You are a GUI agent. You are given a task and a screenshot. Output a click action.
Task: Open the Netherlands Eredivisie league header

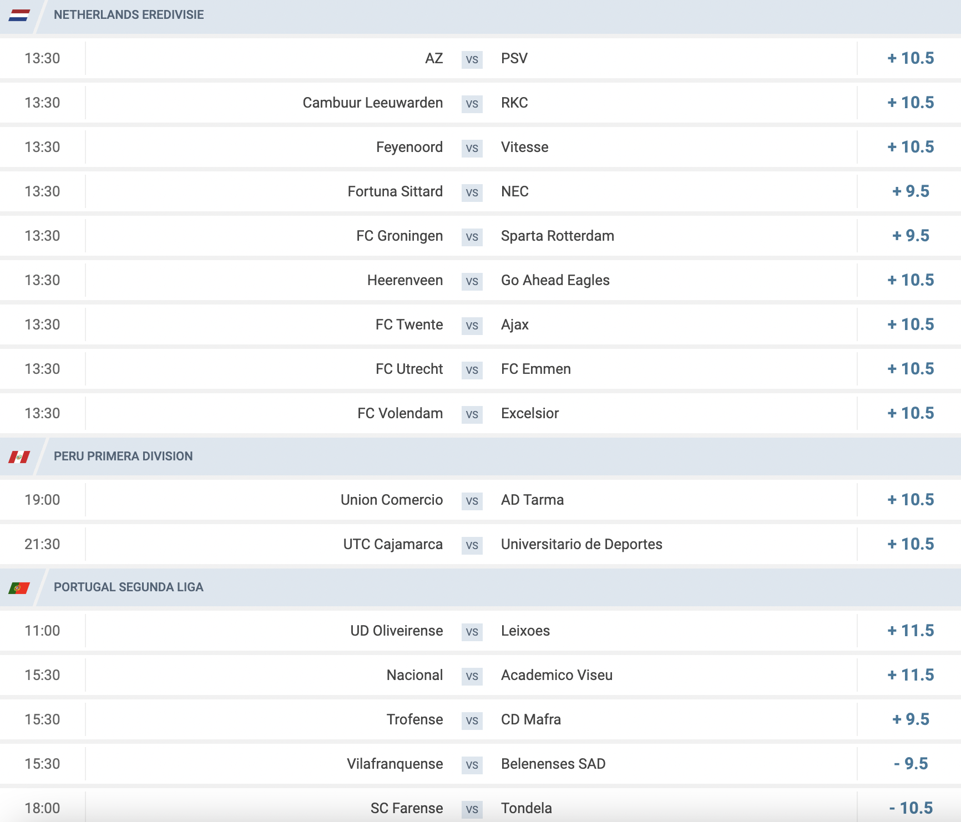point(129,15)
